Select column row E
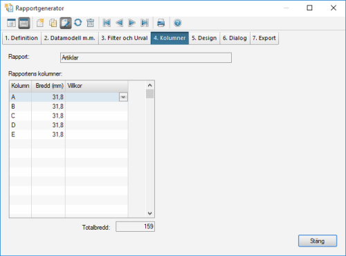Image resolution: width=346 pixels, height=256 pixels. click(69, 134)
